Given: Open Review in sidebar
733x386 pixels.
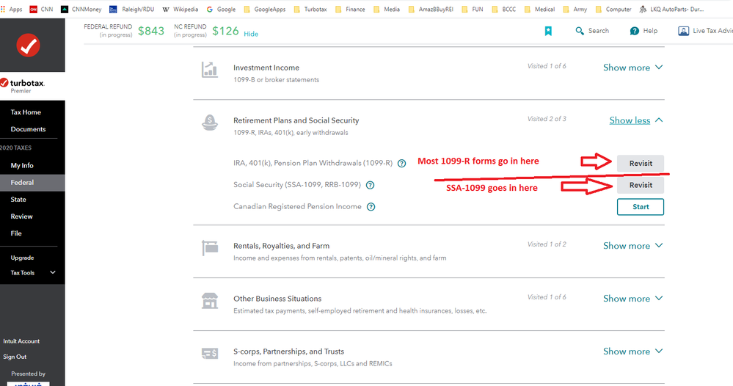Looking at the screenshot, I should point(21,216).
